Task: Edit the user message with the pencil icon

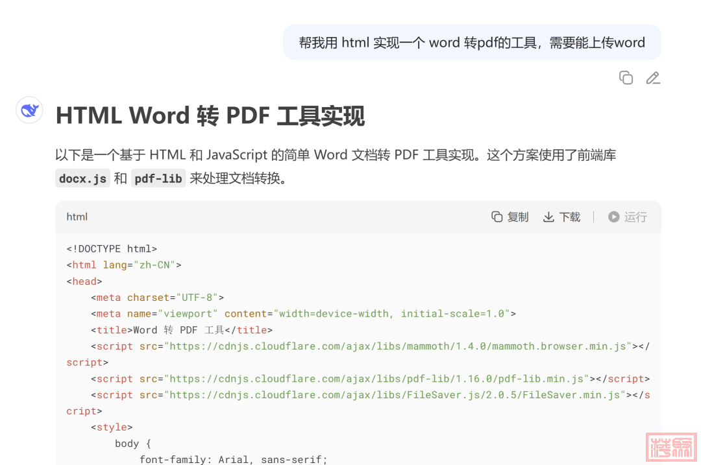Action: coord(653,78)
